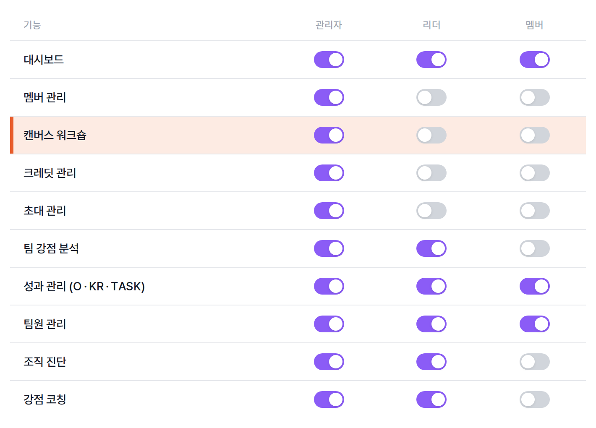Turn off 캔버스 워크숍 for 관리자
Image resolution: width=596 pixels, height=428 pixels.
point(329,135)
